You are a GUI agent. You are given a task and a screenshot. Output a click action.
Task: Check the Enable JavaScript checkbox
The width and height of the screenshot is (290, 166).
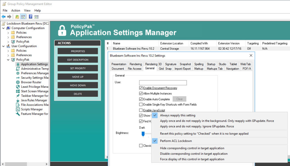pos(141,110)
